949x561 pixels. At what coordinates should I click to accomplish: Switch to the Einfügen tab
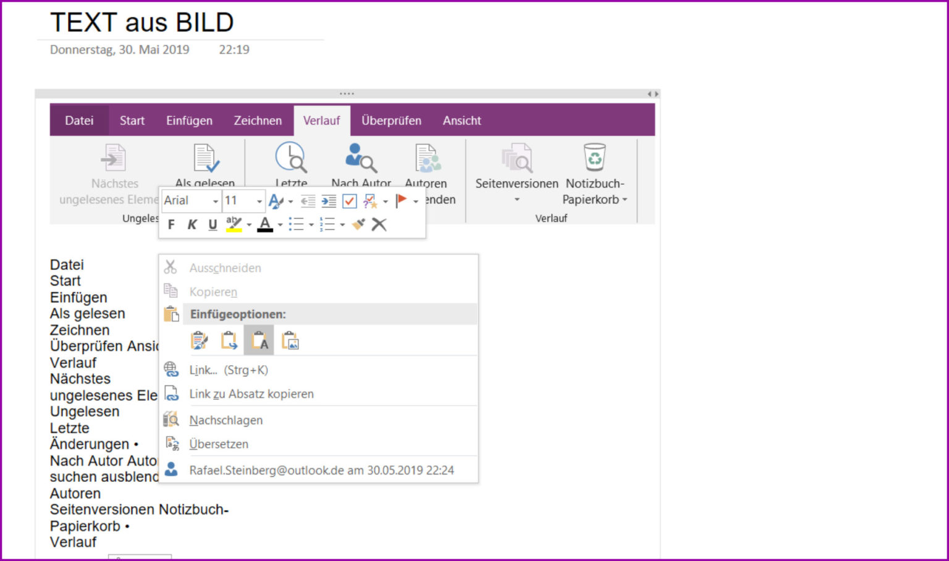pyautogui.click(x=189, y=120)
